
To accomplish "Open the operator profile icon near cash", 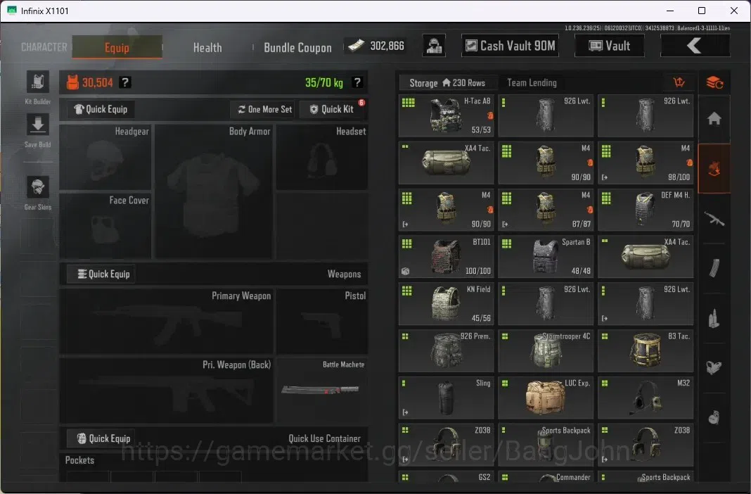I will click(434, 46).
